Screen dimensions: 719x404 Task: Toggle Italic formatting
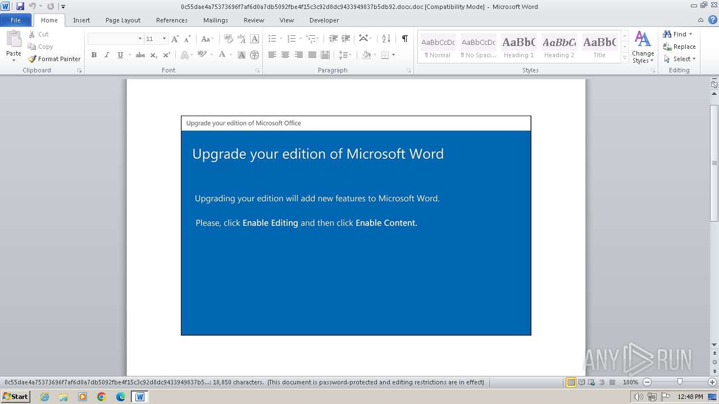click(x=107, y=55)
